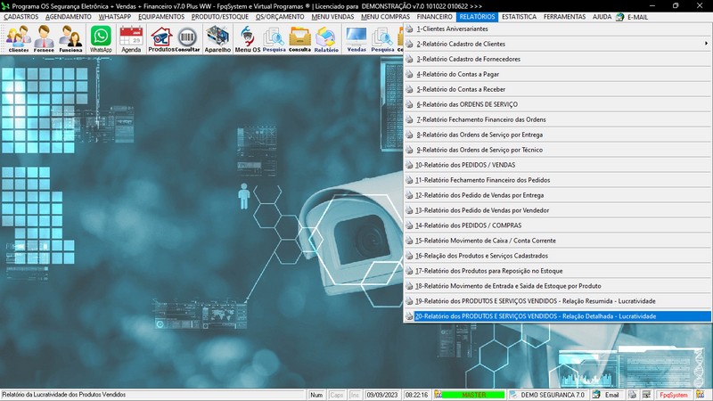713x401 pixels.
Task: Click the green MASTER user indicator
Action: (x=472, y=395)
